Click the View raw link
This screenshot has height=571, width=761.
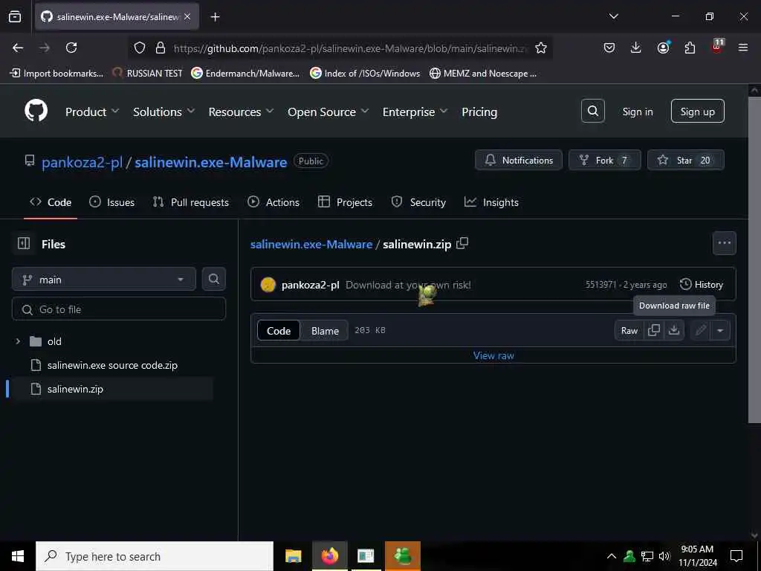click(493, 355)
